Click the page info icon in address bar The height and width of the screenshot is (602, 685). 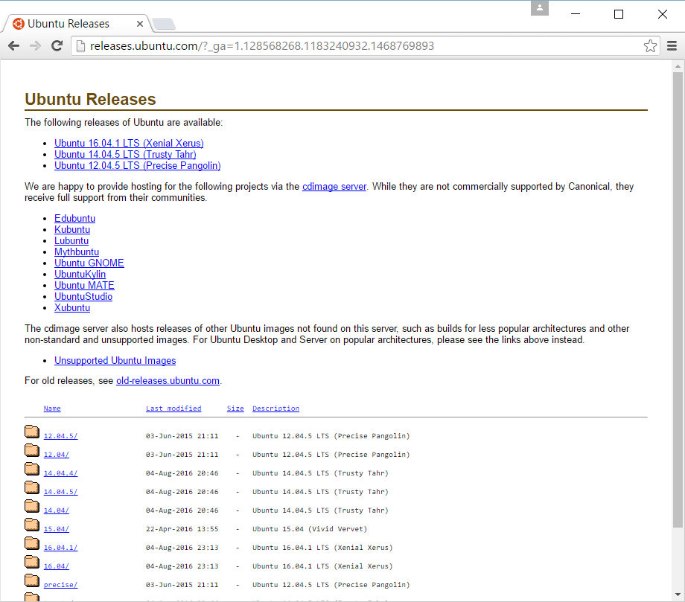pyautogui.click(x=80, y=46)
